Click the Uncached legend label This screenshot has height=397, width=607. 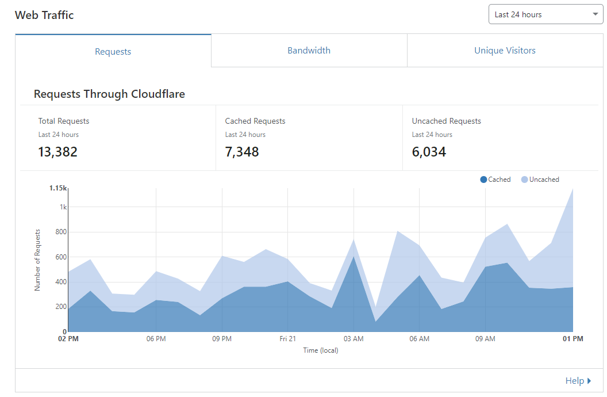coord(544,180)
